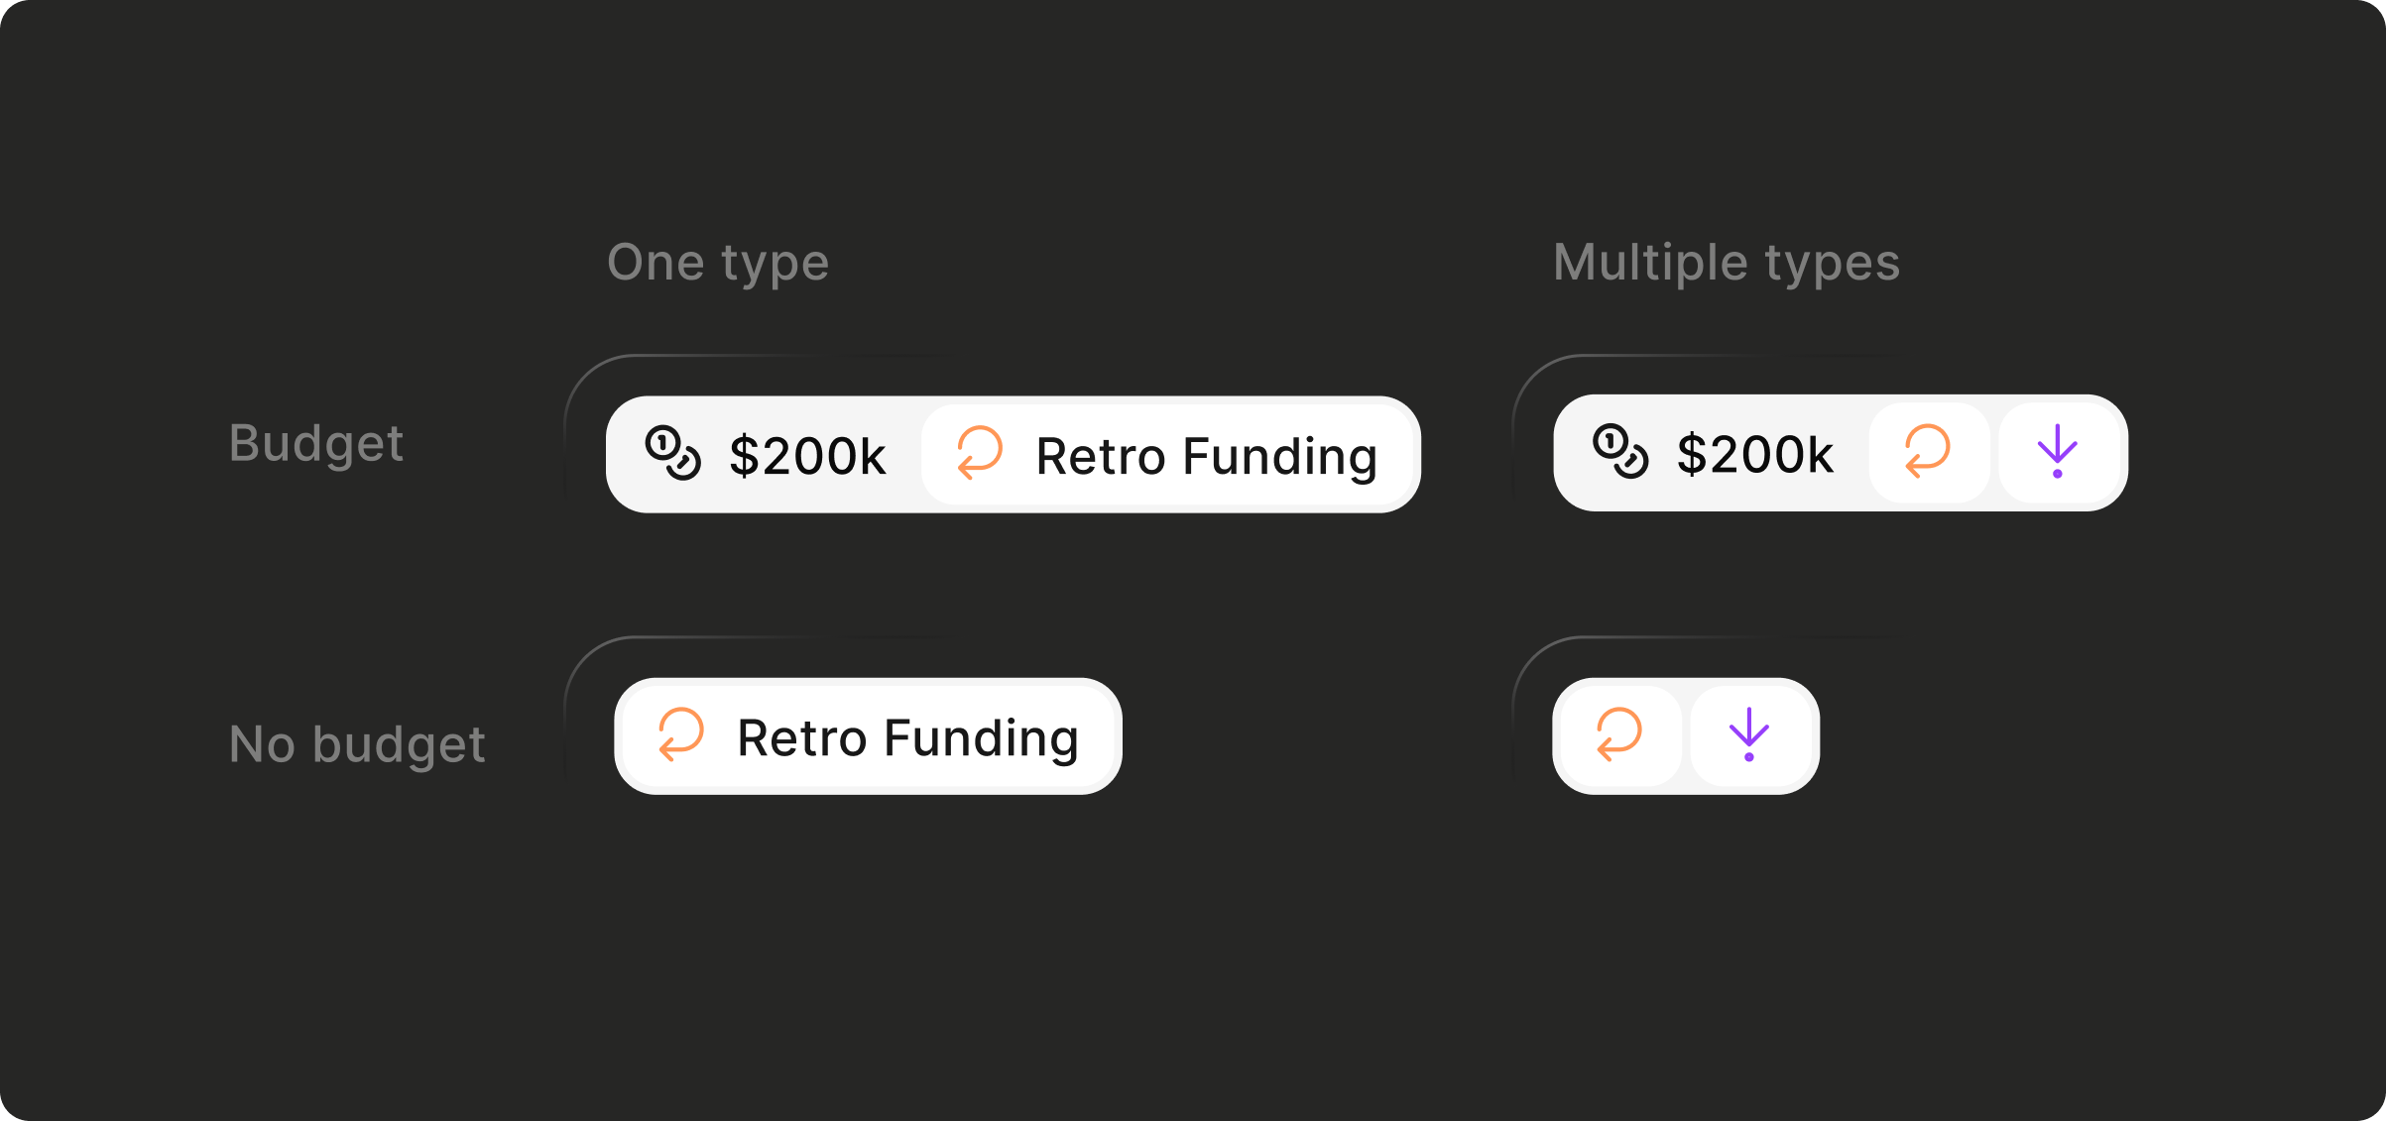Viewport: 2386px width, 1121px height.
Task: Click the coins icon under Multiple types
Action: [x=1620, y=451]
